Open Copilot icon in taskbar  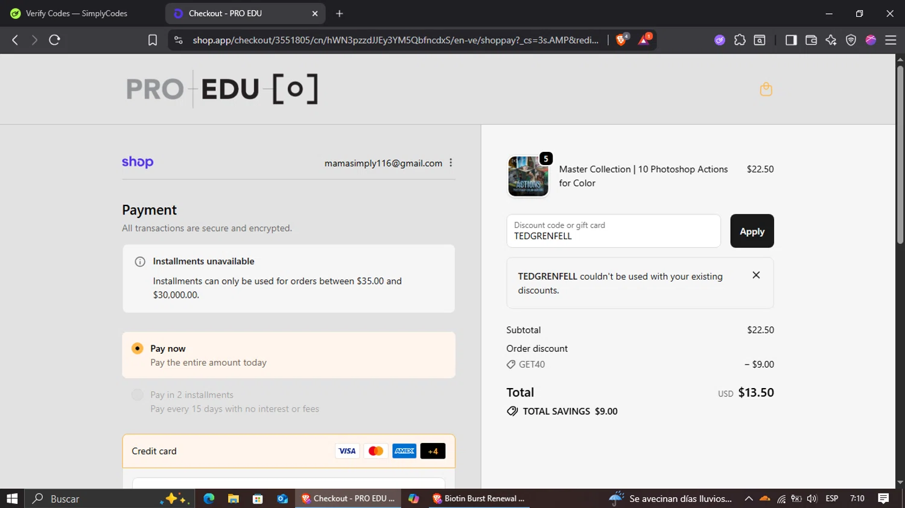(x=413, y=498)
